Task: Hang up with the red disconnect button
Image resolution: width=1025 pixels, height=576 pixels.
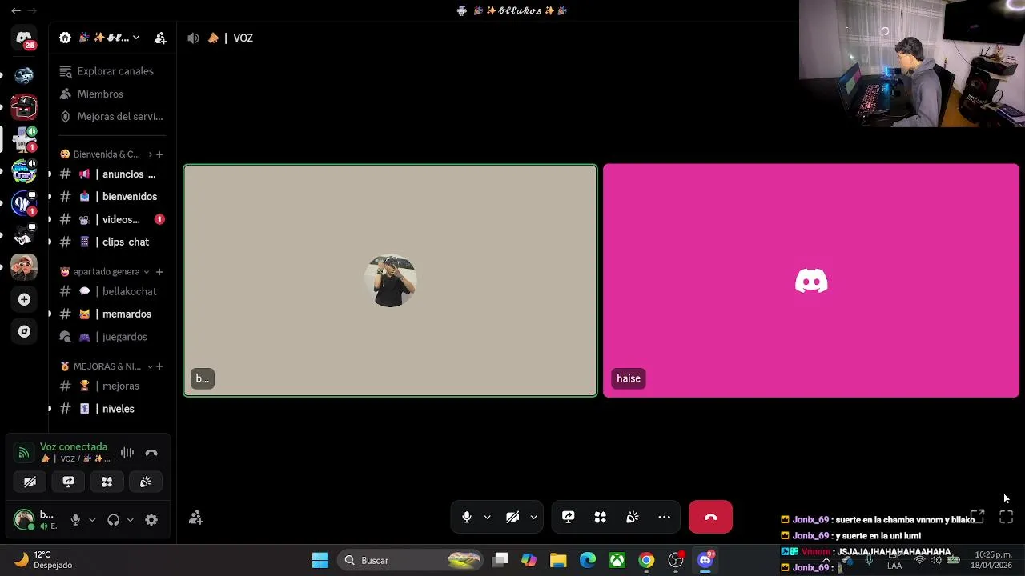Action: (710, 517)
